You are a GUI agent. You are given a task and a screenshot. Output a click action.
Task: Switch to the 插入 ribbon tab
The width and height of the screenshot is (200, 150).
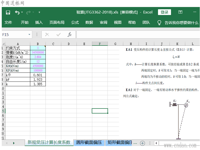coord(39,22)
